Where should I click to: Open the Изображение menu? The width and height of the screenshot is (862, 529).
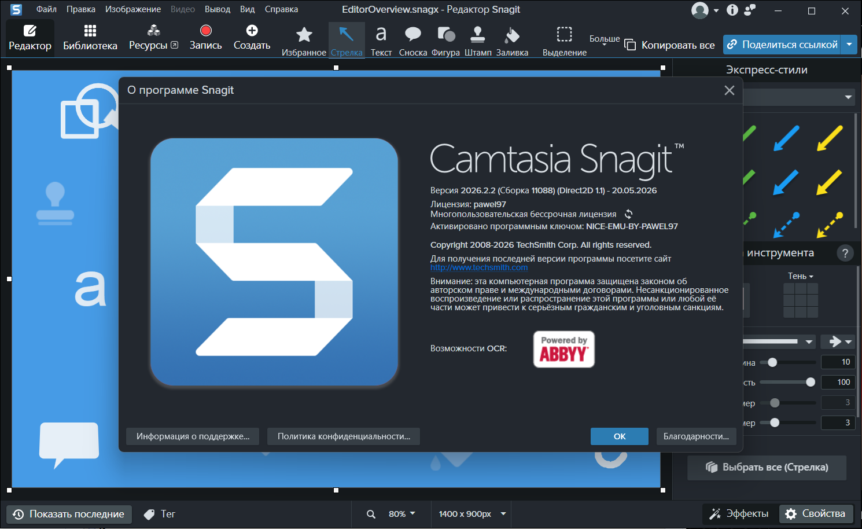tap(133, 9)
